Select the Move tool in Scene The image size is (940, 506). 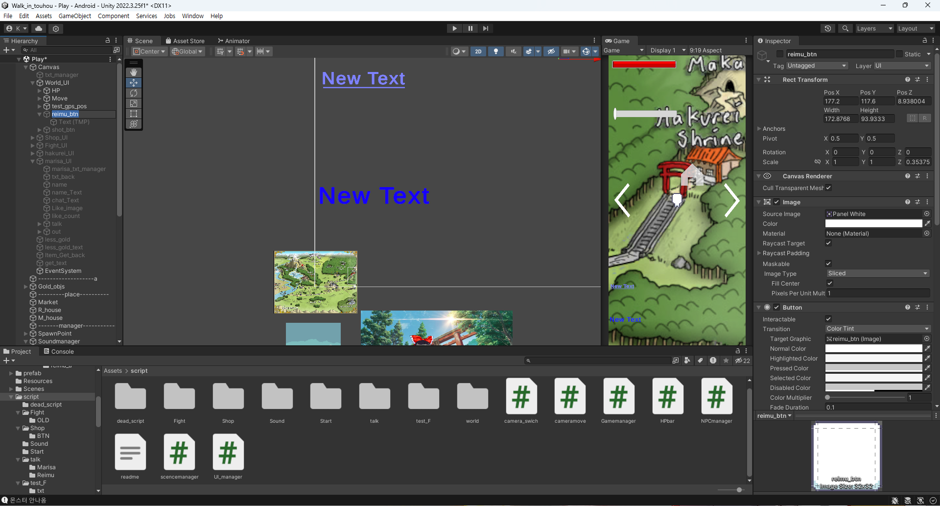click(x=134, y=83)
